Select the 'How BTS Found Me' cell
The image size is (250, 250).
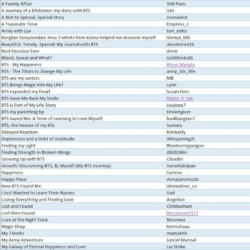(83, 186)
